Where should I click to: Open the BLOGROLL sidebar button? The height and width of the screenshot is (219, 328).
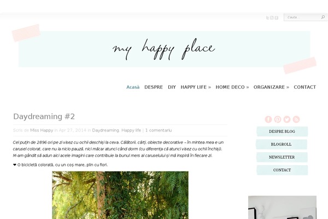pos(282,145)
